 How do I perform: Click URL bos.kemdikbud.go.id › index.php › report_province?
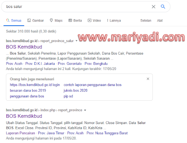[x=44, y=110]
